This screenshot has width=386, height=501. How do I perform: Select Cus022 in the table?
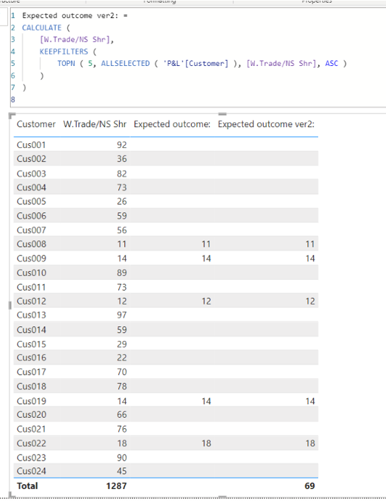(x=32, y=443)
